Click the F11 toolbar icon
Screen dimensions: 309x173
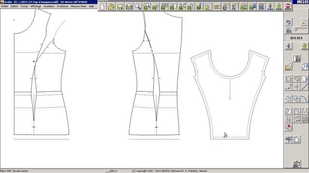[243, 7]
